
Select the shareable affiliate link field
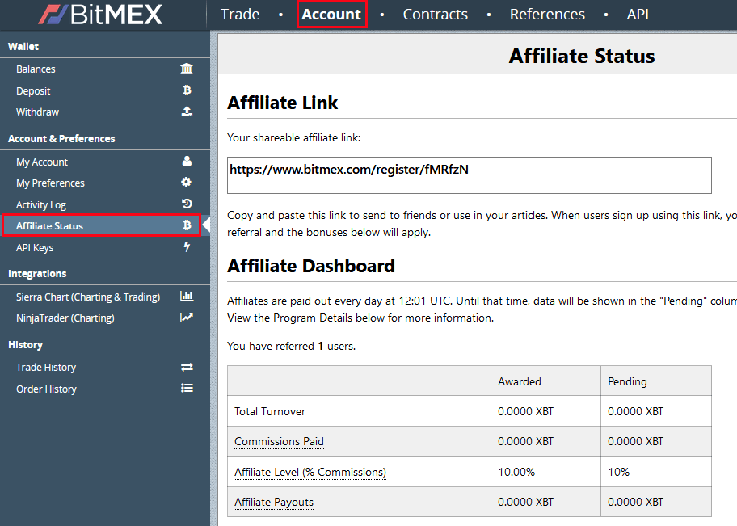pyautogui.click(x=469, y=175)
